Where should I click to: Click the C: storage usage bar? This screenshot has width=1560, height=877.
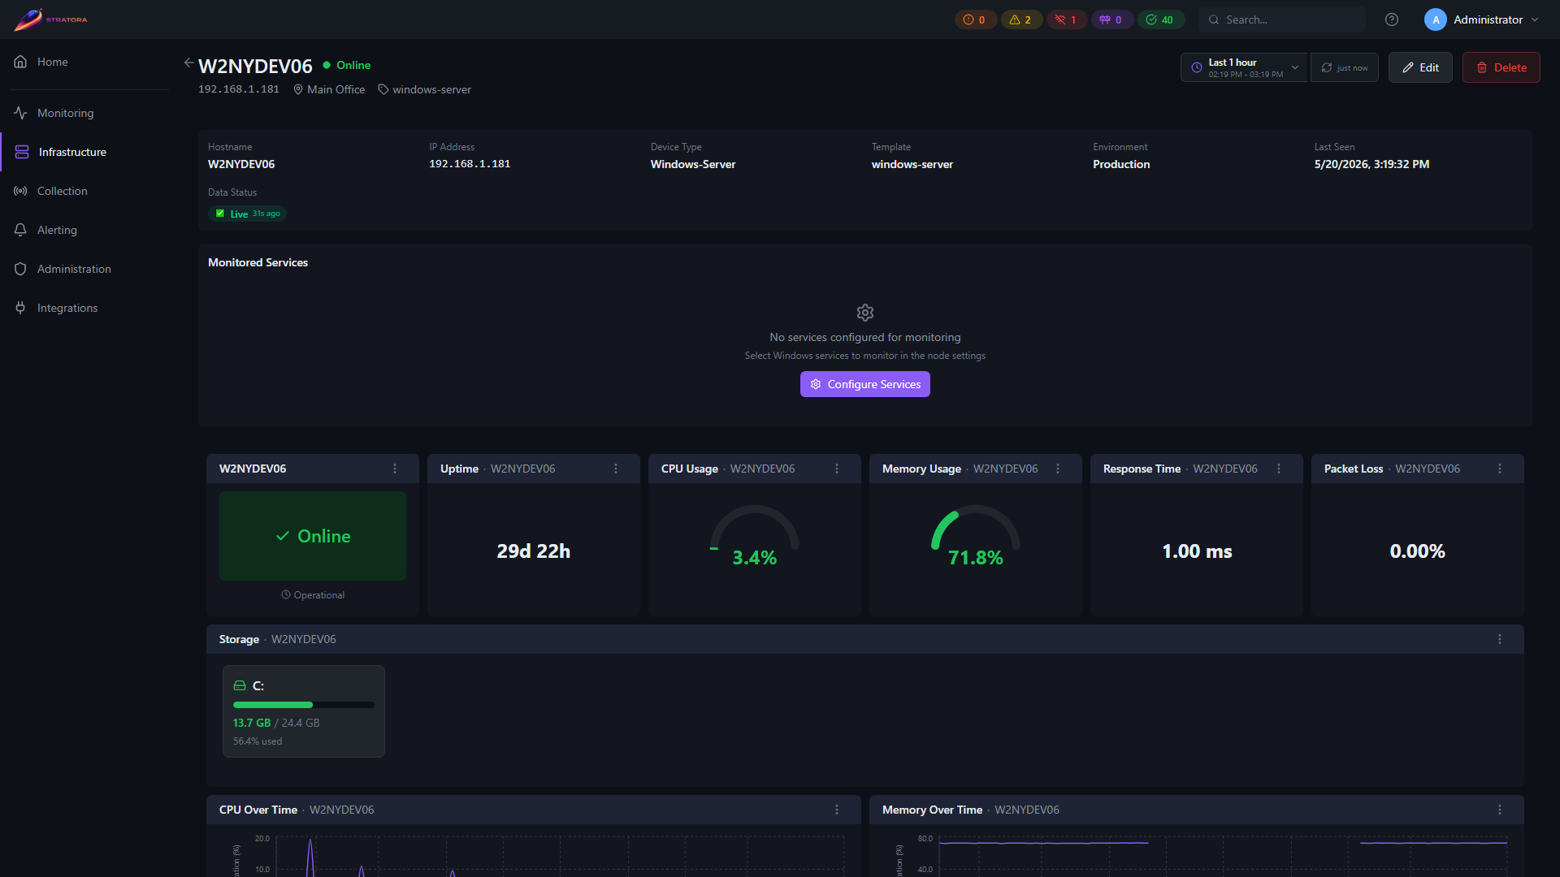[304, 705]
